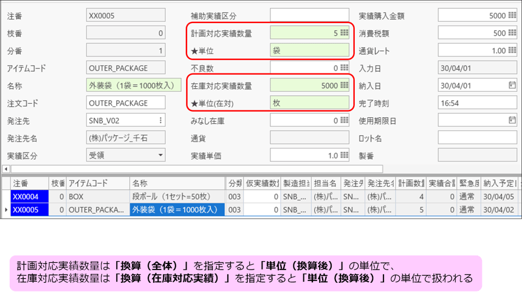Click left arrow of horizontal scrollbar
The image size is (522, 292).
coord(6,169)
